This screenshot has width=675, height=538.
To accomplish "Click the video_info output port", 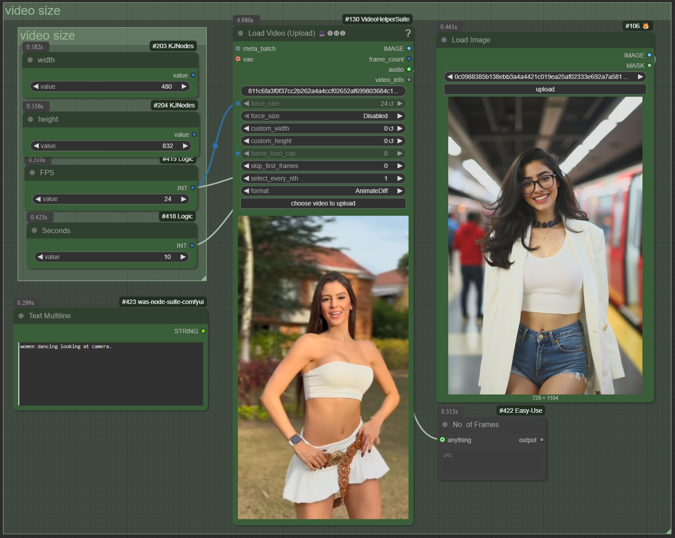I will [x=409, y=80].
